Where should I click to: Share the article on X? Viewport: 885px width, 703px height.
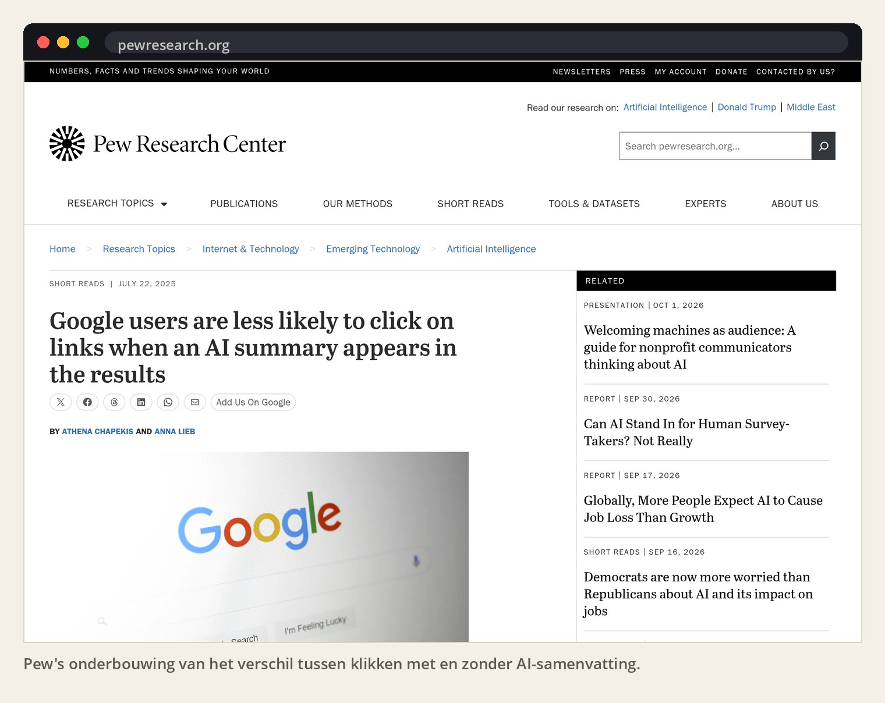(x=61, y=402)
